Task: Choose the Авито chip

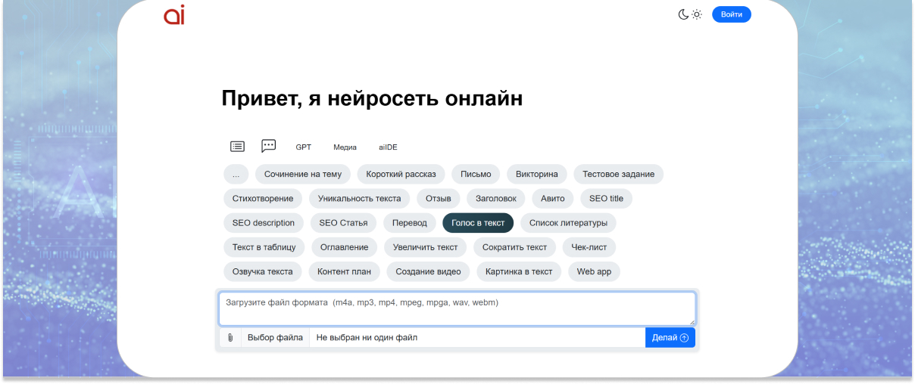Action: pos(553,198)
